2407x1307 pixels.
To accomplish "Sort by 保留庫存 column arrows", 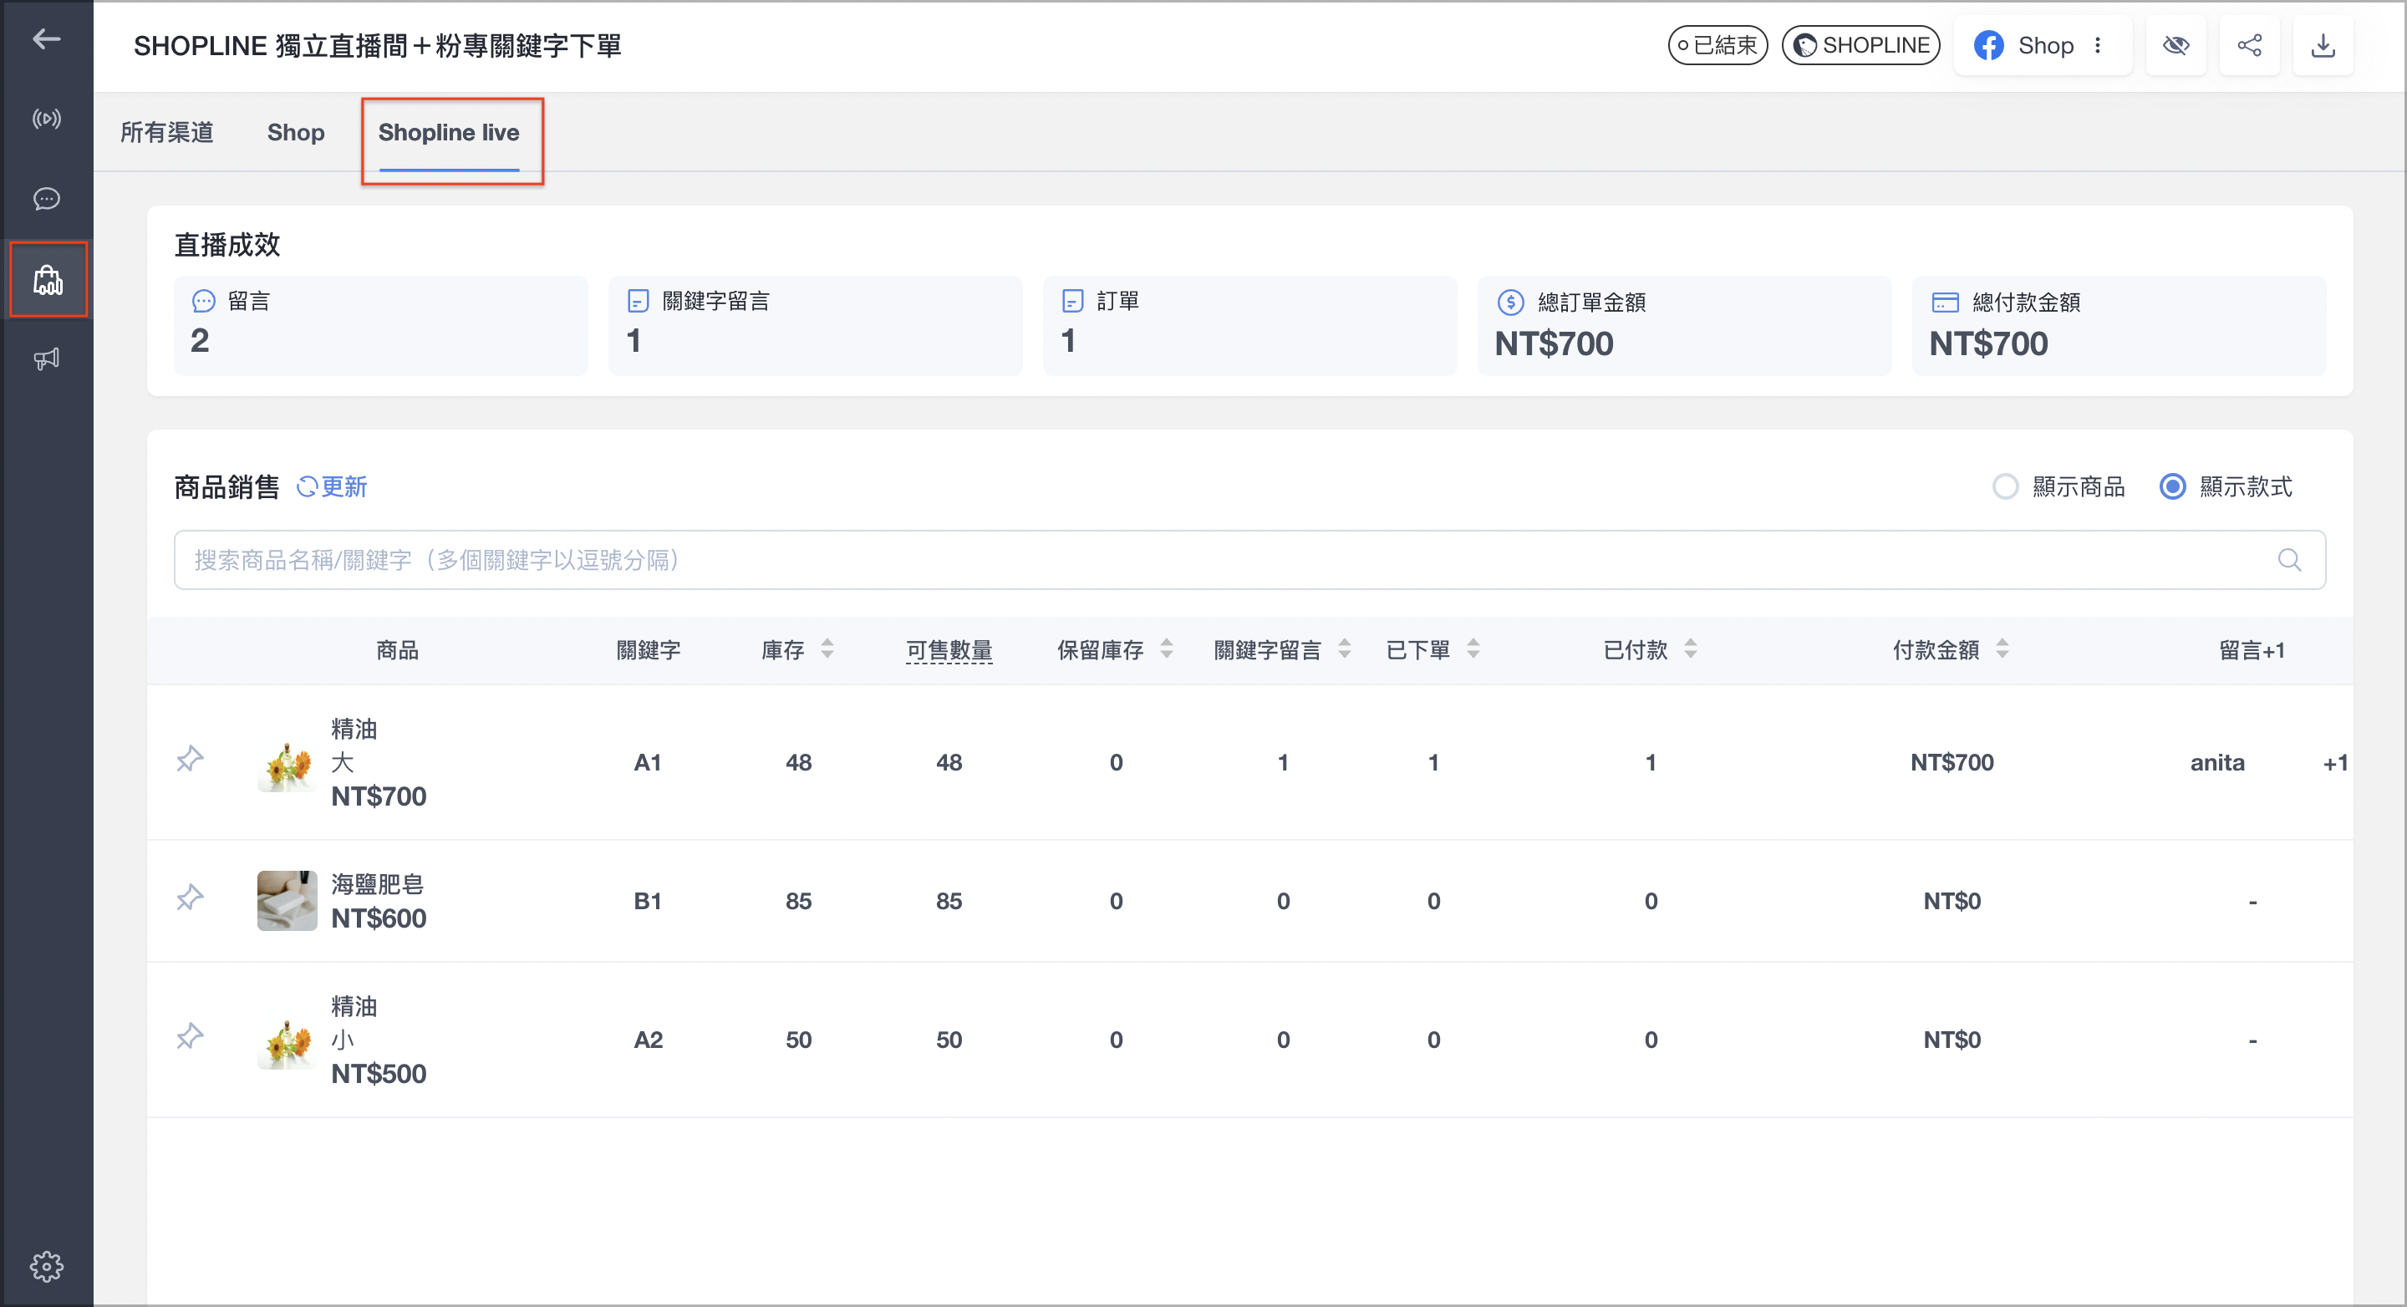I will pyautogui.click(x=1166, y=649).
